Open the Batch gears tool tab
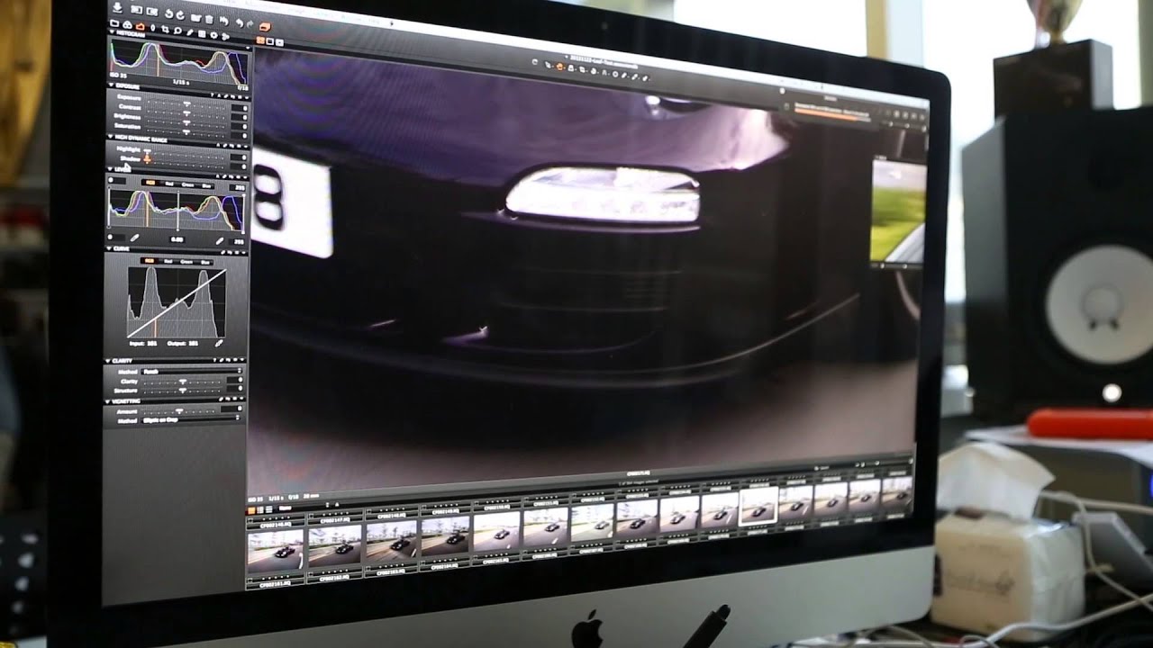The image size is (1153, 648). pyautogui.click(x=225, y=37)
